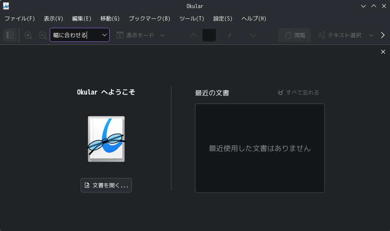Viewport: 390px width, 231px height.
Task: Click the 最近使用した文書はありません text
Action: tap(260, 148)
